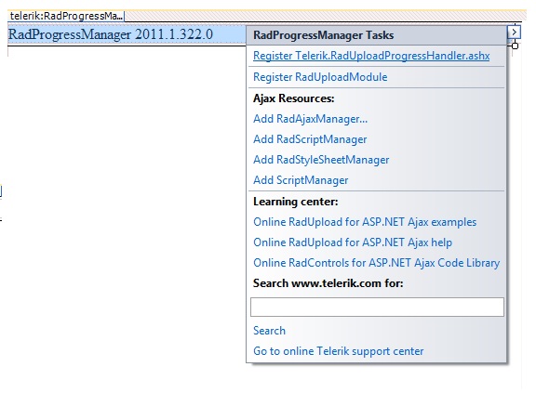
Task: Select the telerik:RadProgressMa... tag label
Action: (x=66, y=16)
